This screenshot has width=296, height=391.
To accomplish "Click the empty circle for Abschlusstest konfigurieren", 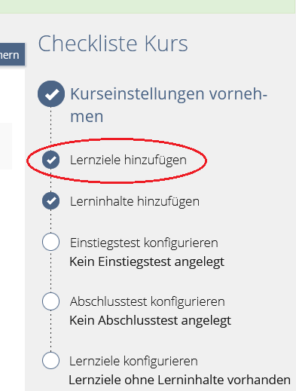I will tap(51, 301).
